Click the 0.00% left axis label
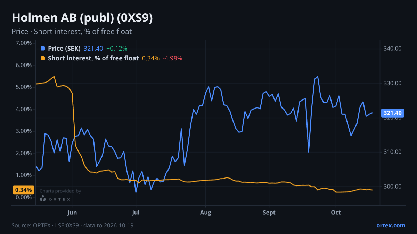Image resolution: width=417 pixels, height=234 pixels. (x=24, y=197)
